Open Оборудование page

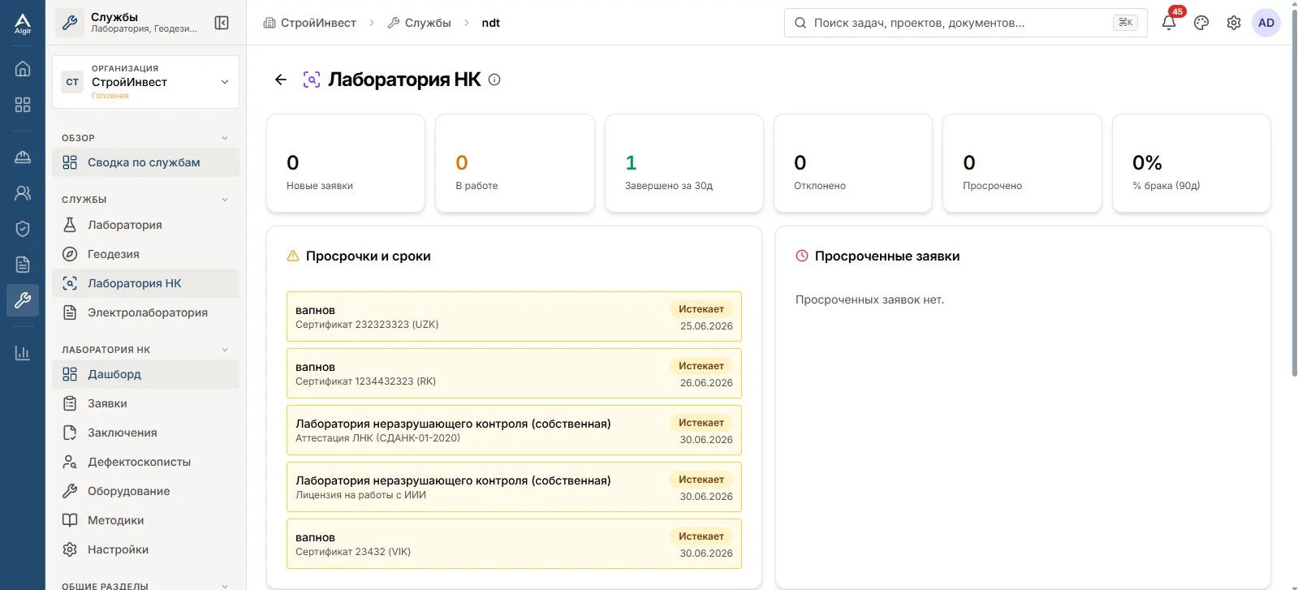146,491
